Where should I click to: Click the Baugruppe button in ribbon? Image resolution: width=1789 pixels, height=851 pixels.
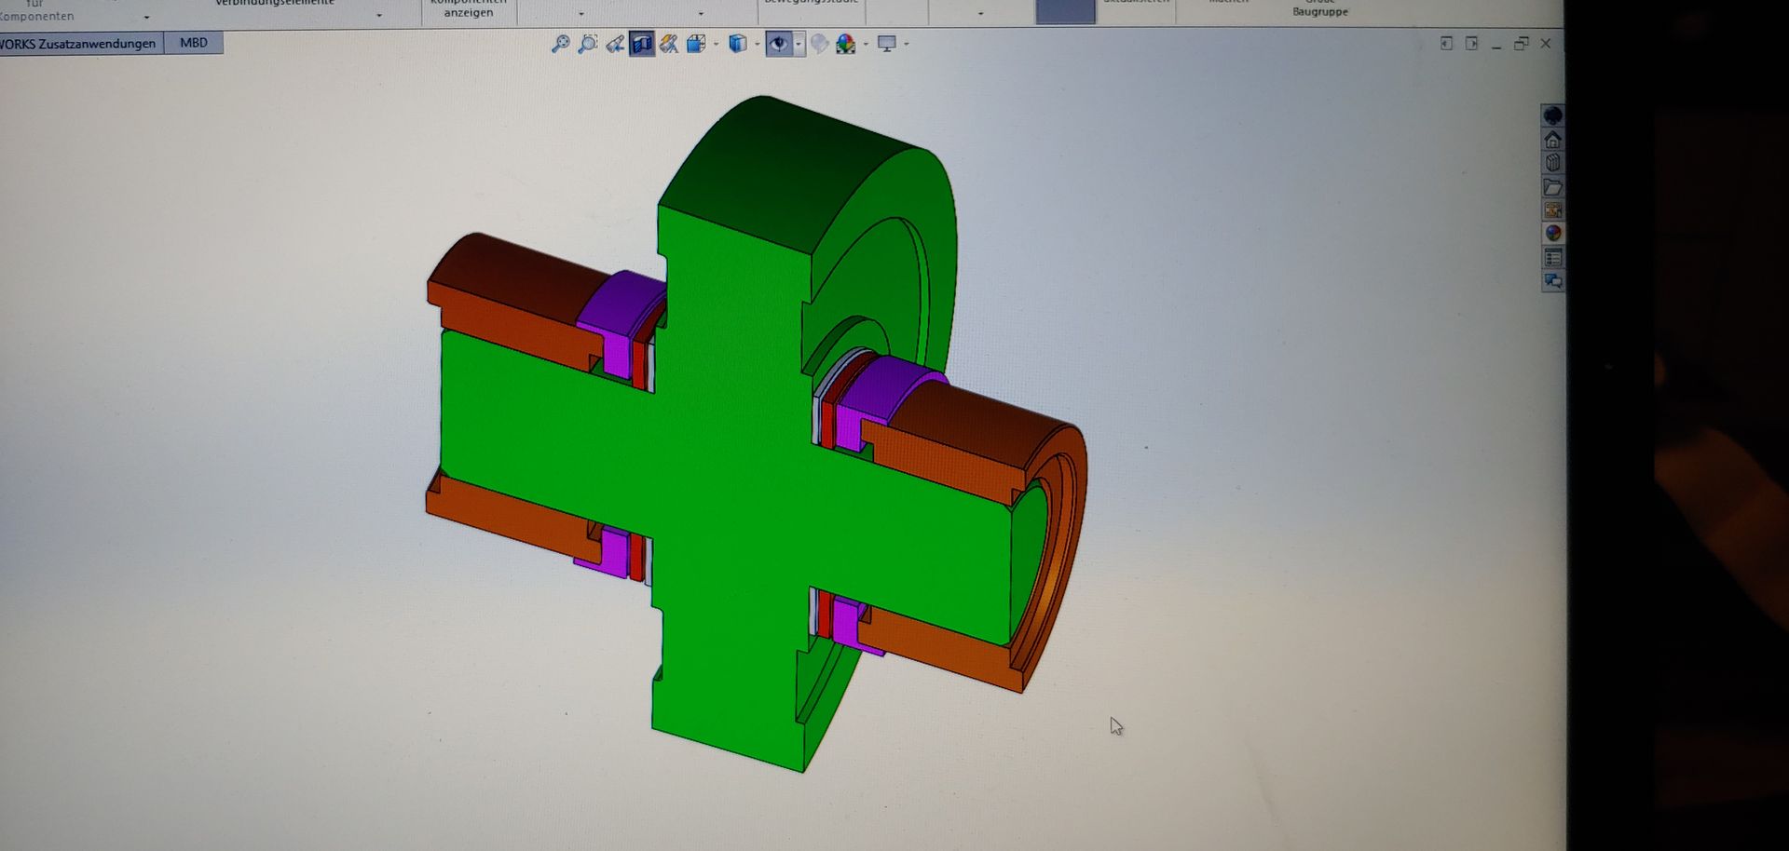click(x=1319, y=9)
